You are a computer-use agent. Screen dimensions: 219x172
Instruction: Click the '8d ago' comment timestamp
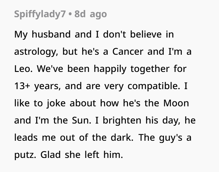[91, 14]
